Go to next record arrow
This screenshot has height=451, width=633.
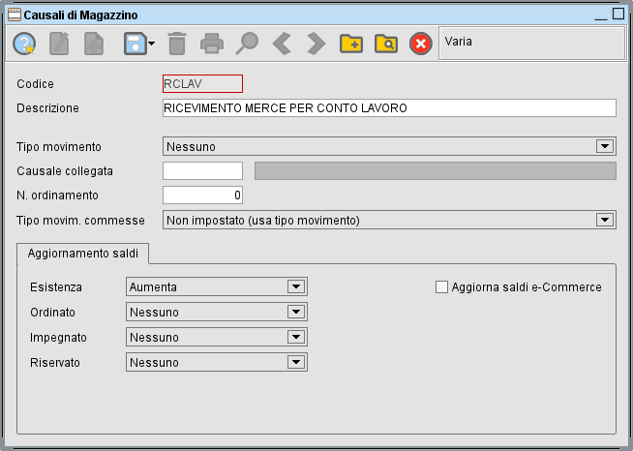click(316, 44)
